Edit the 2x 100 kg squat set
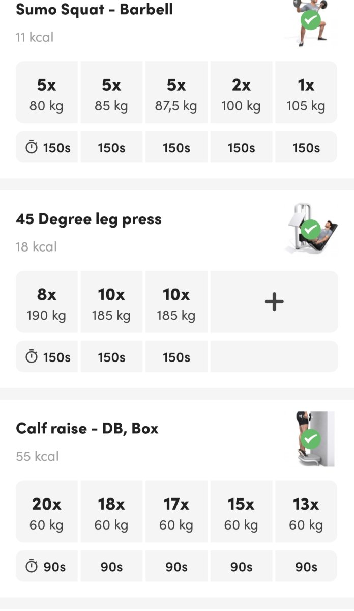Image resolution: width=354 pixels, height=611 pixels. click(241, 93)
